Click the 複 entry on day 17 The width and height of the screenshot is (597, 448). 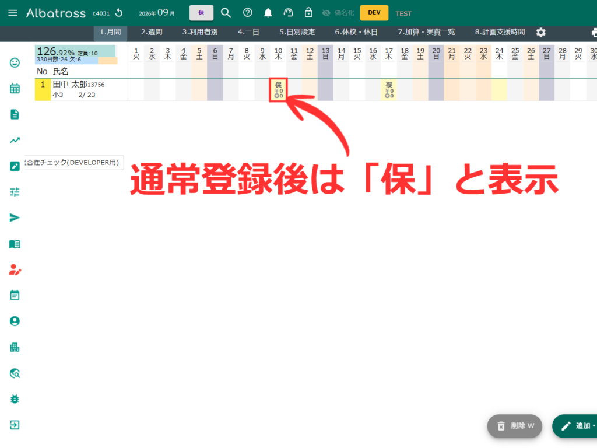[x=389, y=90]
